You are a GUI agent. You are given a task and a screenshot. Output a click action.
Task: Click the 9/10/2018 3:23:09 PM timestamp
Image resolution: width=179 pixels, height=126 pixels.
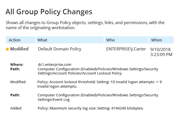[x=161, y=52]
